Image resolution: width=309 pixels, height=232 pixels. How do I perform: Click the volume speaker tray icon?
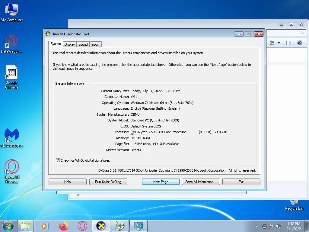tap(278, 226)
